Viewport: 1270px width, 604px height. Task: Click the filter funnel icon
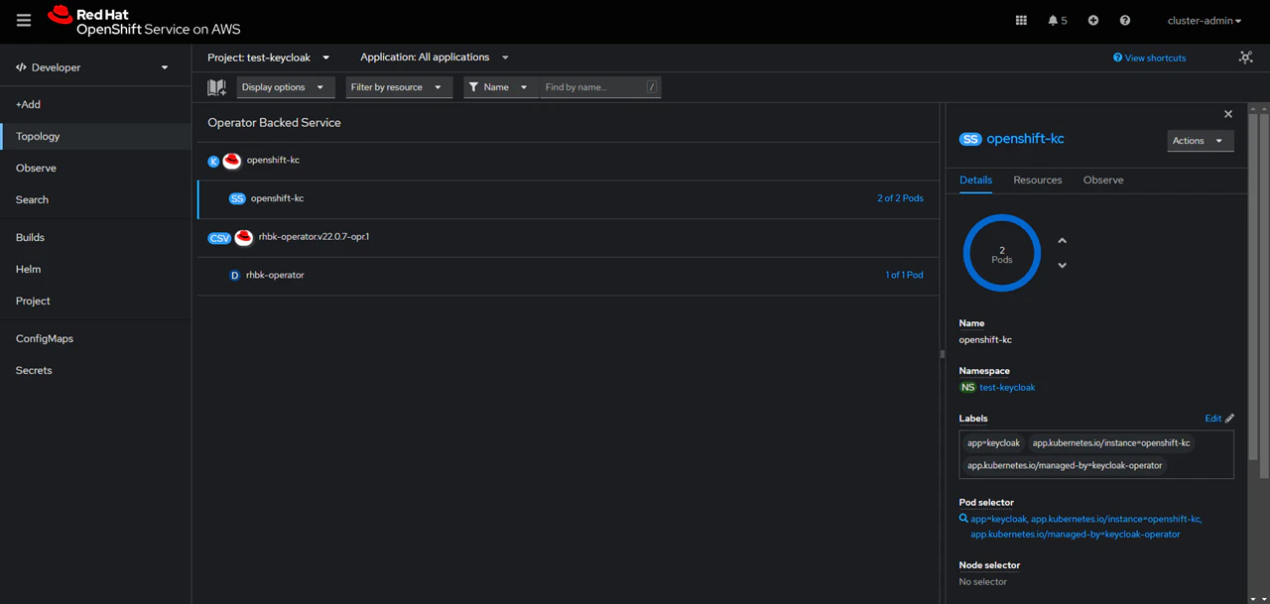(x=474, y=87)
